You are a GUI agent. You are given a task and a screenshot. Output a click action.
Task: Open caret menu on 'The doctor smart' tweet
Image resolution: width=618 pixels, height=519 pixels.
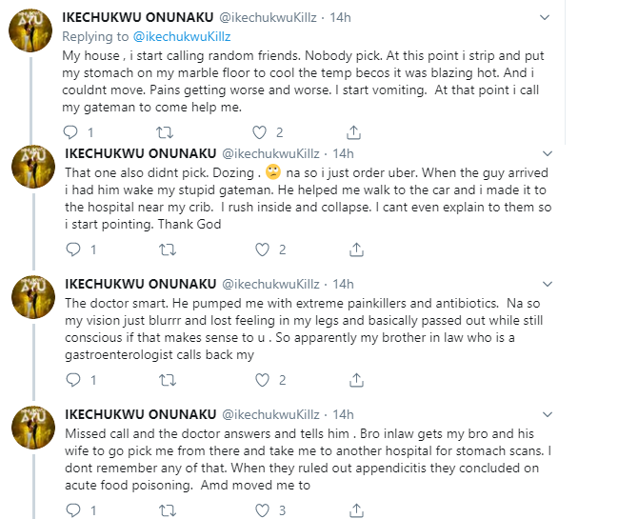548,284
